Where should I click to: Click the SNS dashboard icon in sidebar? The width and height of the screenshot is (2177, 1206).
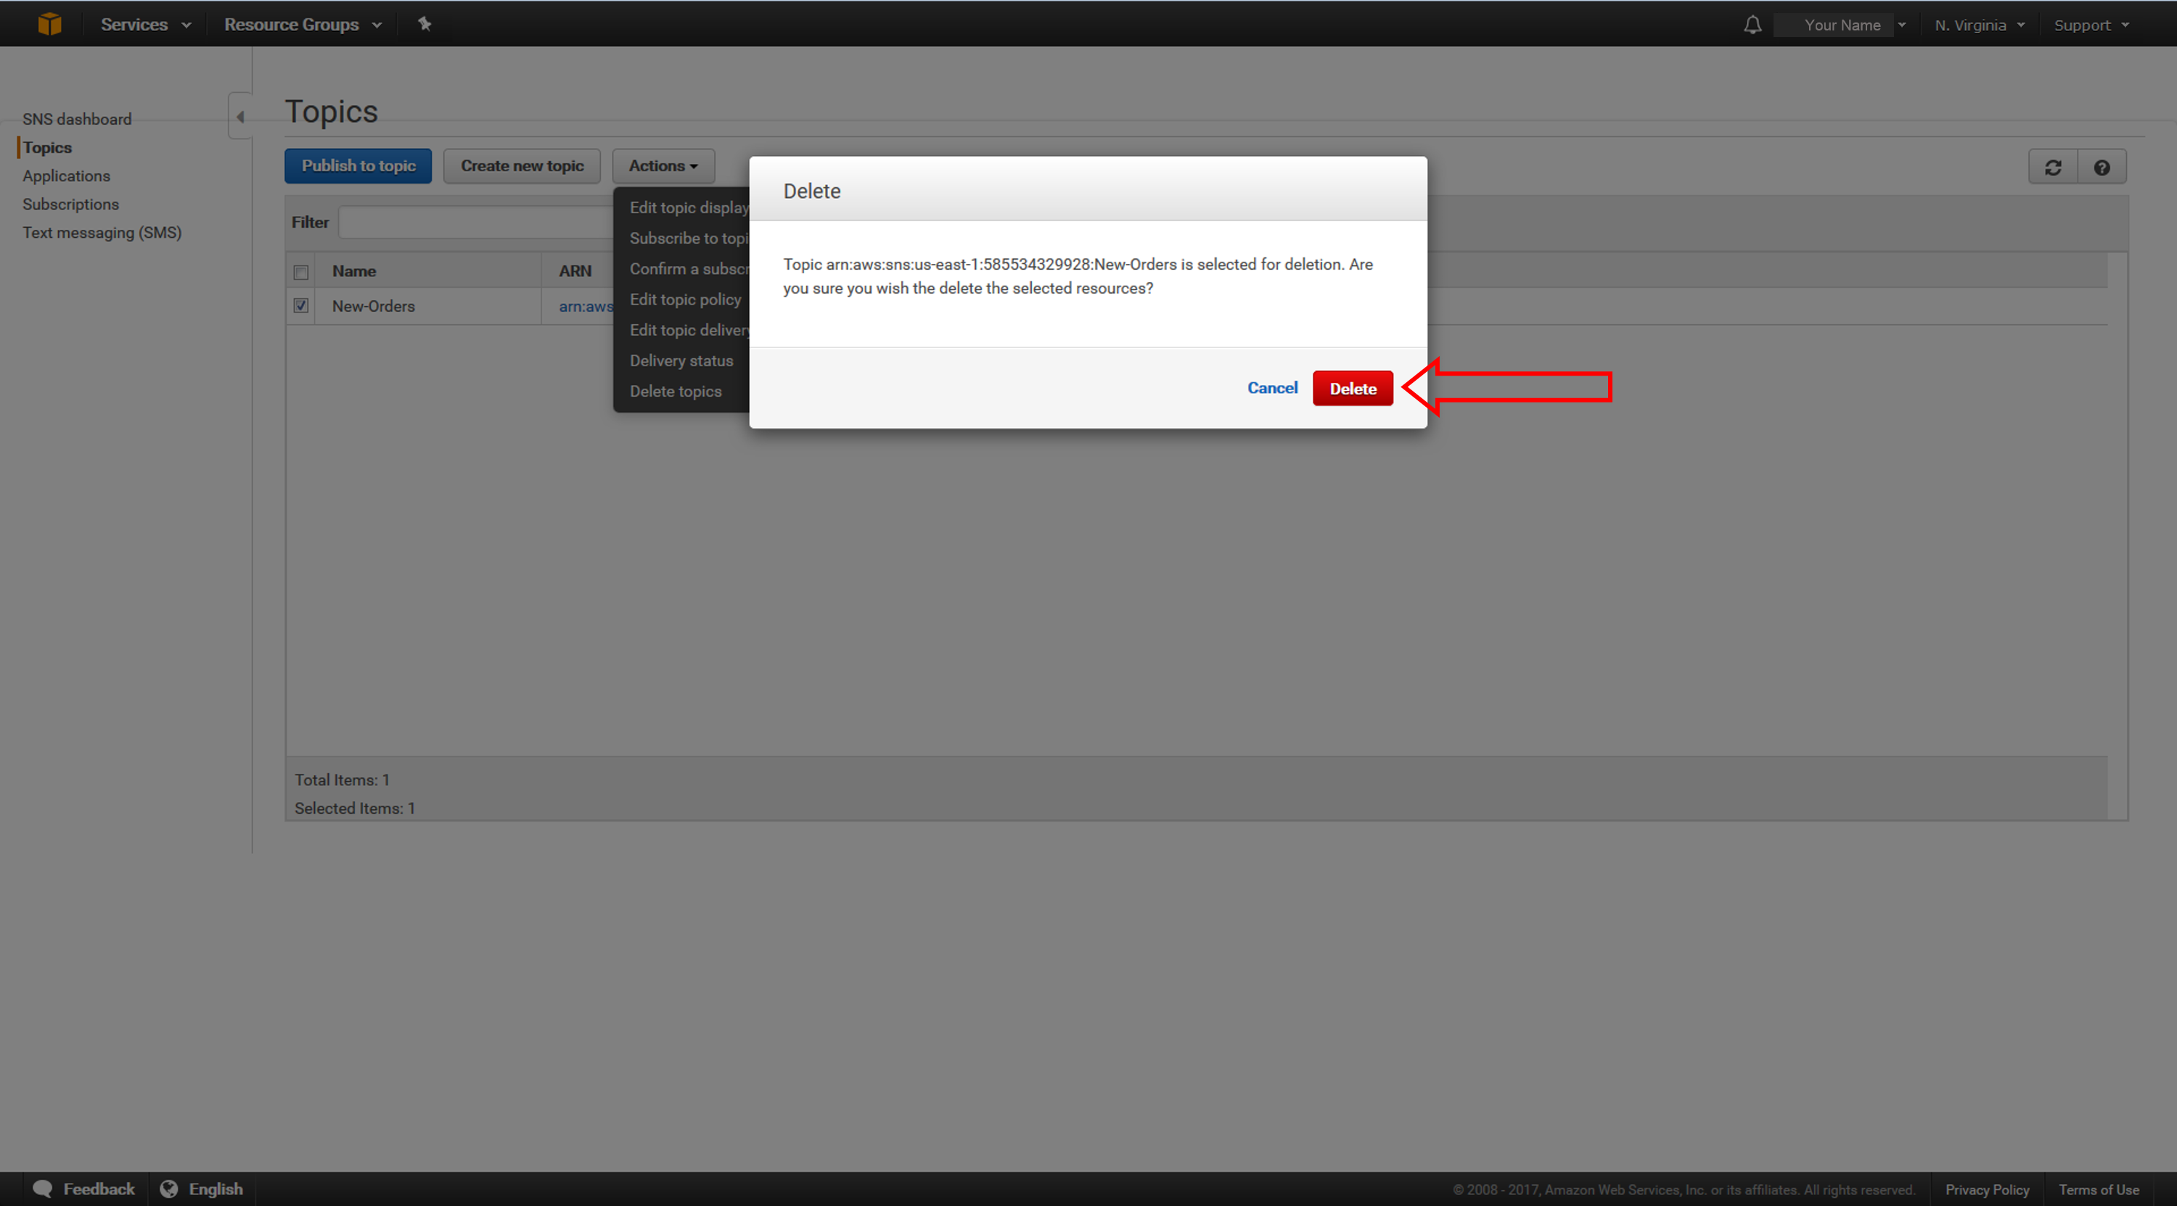[x=75, y=119]
